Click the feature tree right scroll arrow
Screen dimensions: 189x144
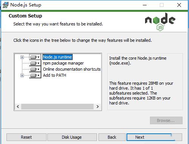97,106
